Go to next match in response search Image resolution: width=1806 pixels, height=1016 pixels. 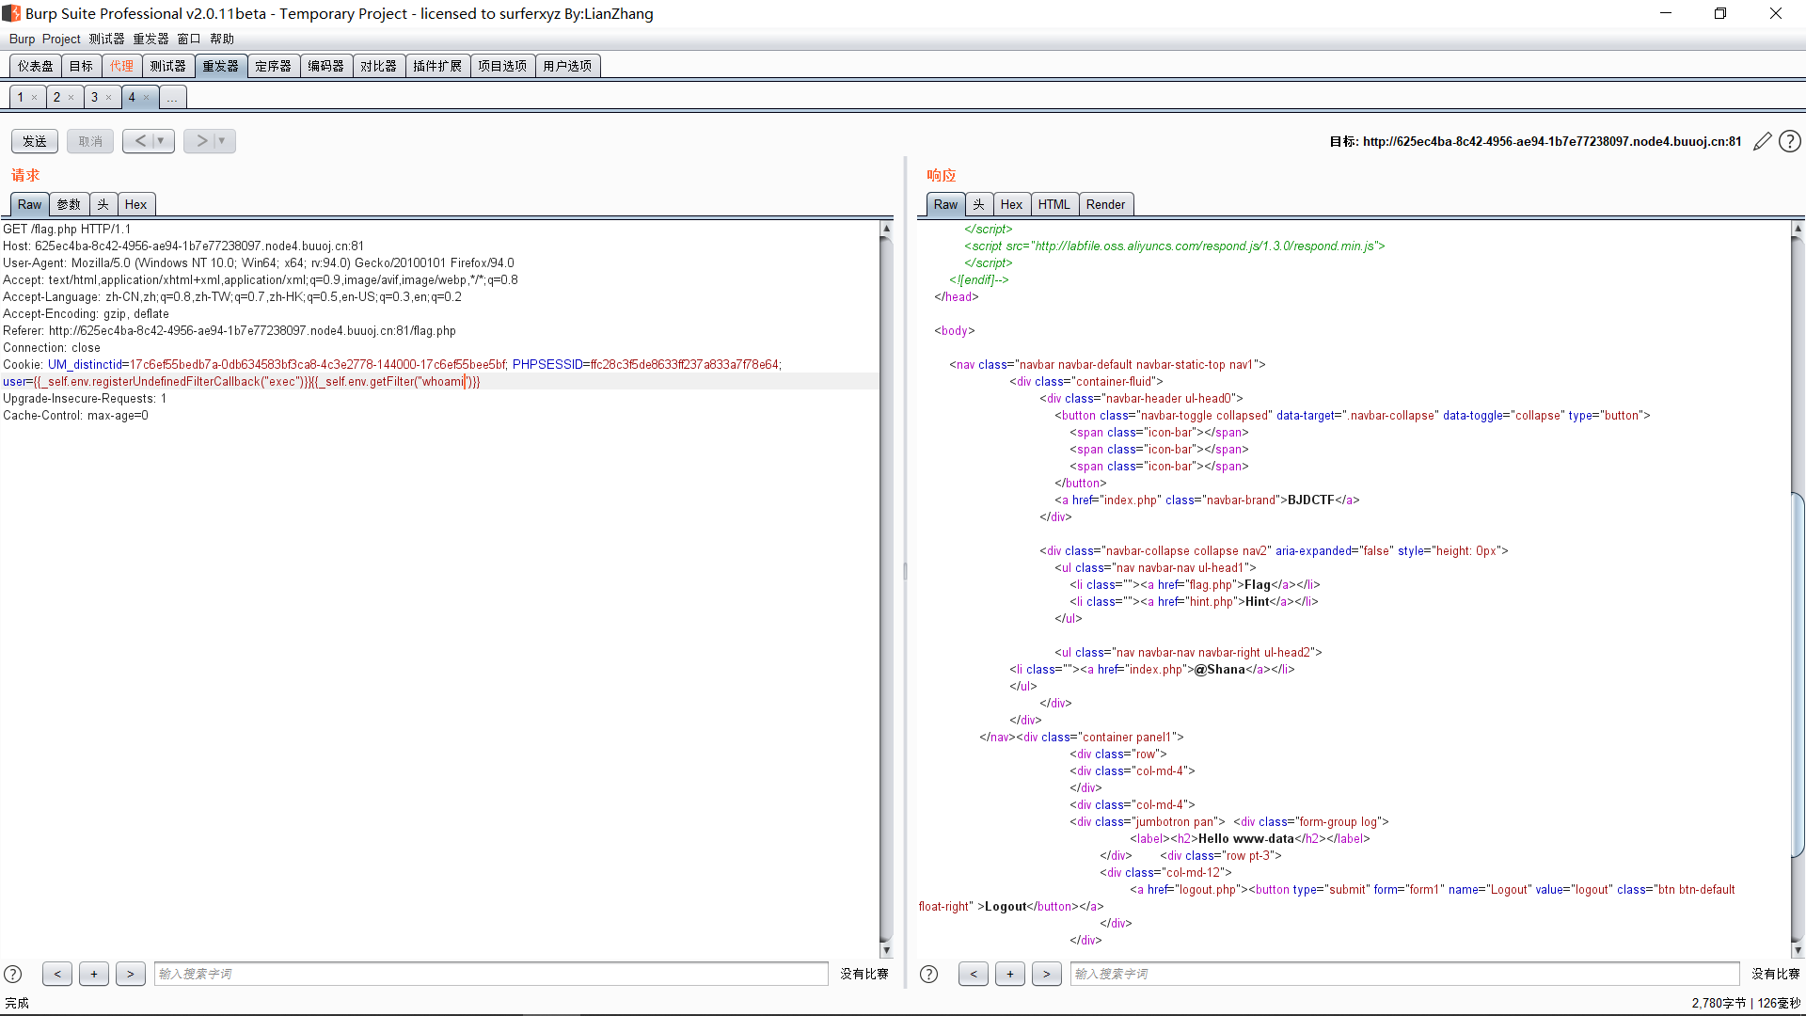[x=1046, y=975]
